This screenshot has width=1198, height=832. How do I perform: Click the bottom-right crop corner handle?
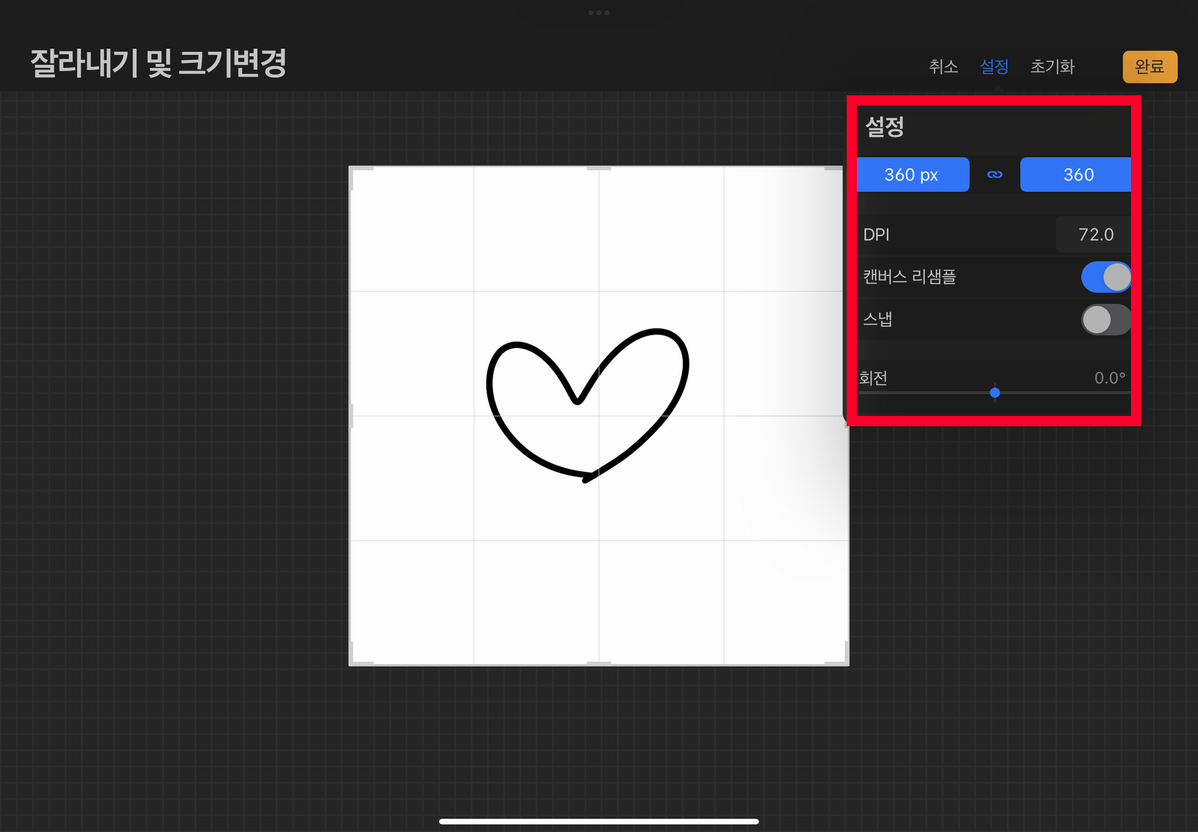(838, 654)
